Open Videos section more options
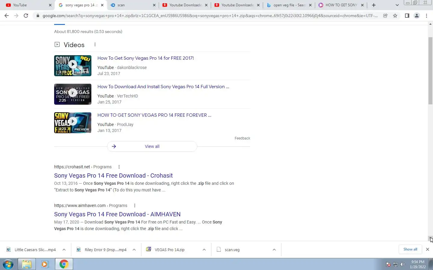The height and width of the screenshot is (270, 433). pos(95,44)
